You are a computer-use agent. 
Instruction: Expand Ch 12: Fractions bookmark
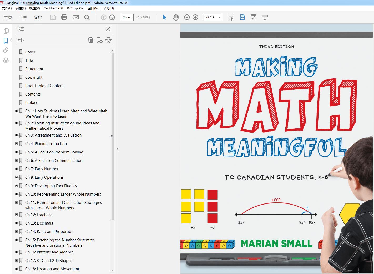(x=17, y=215)
